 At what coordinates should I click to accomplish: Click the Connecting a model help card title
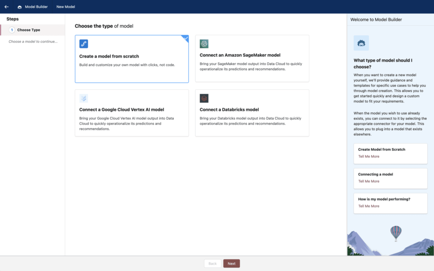pyautogui.click(x=376, y=174)
